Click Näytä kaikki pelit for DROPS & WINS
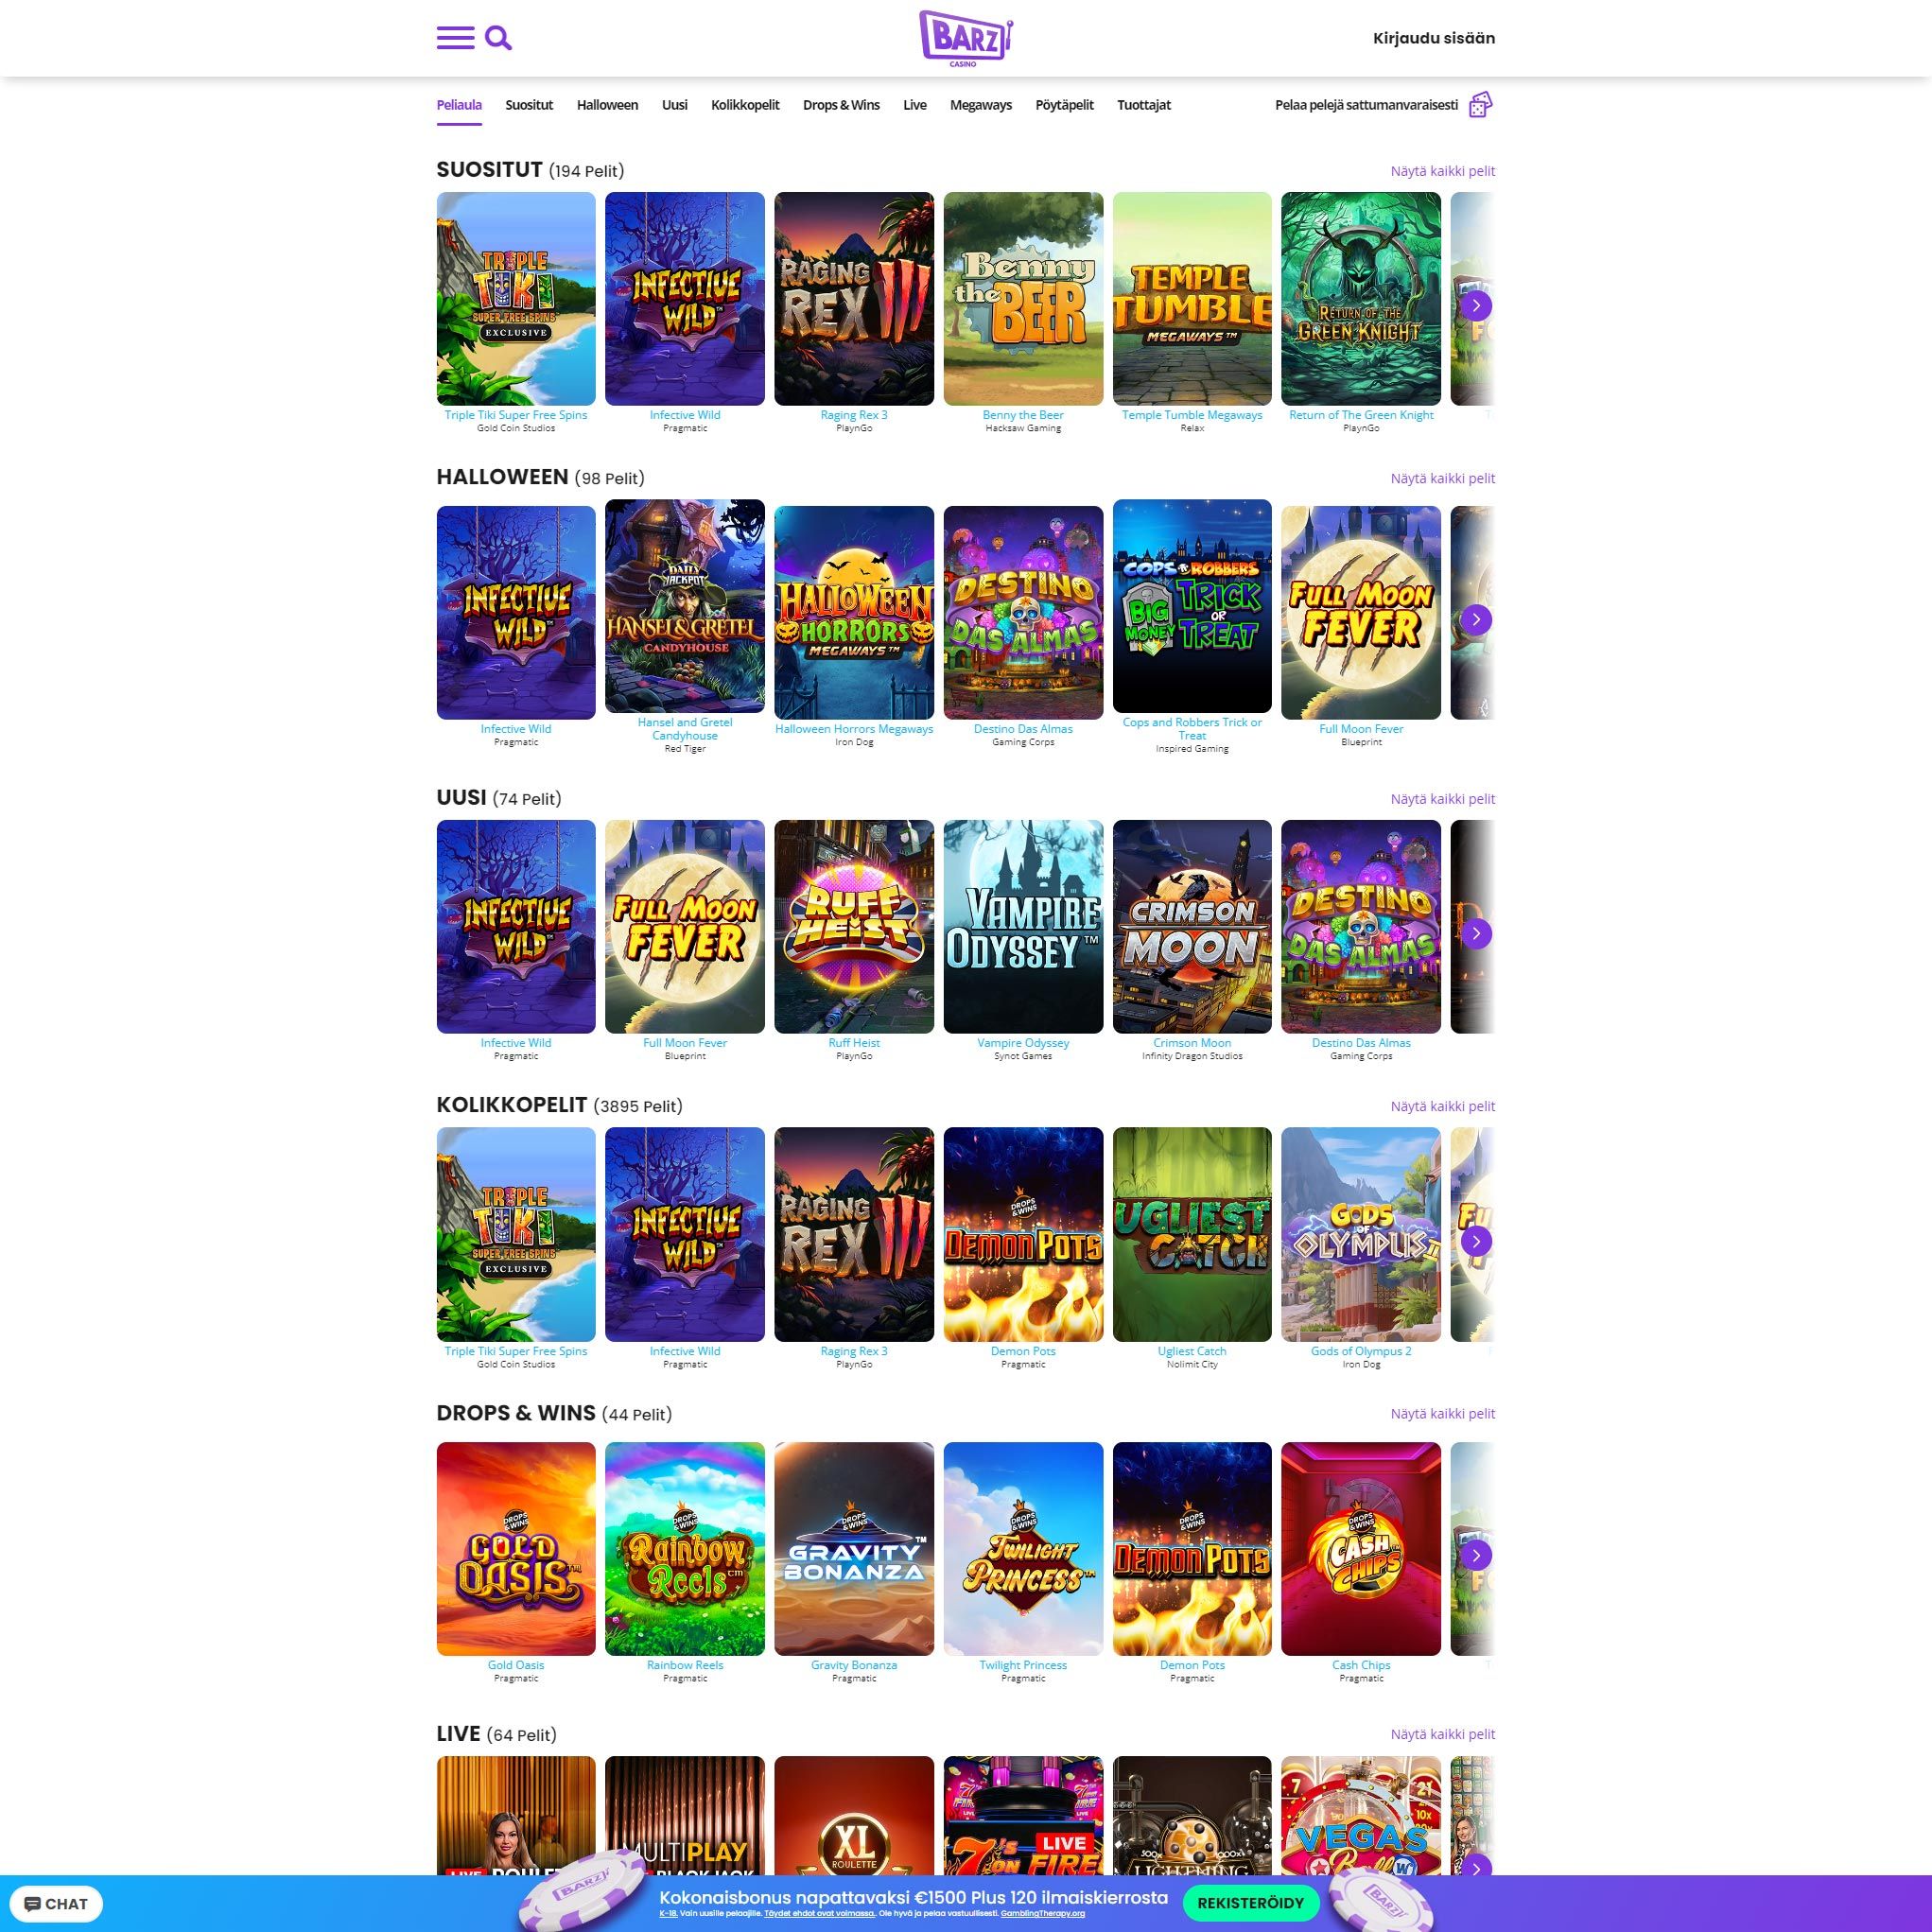The image size is (1932, 1932). pos(1442,1414)
